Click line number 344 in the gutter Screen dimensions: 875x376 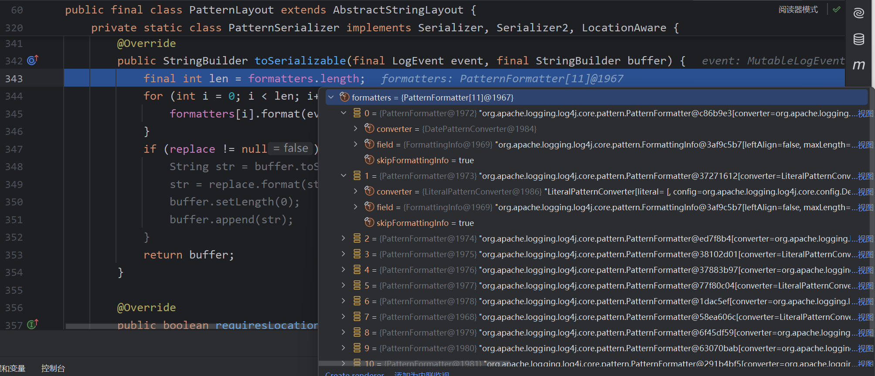coord(14,96)
